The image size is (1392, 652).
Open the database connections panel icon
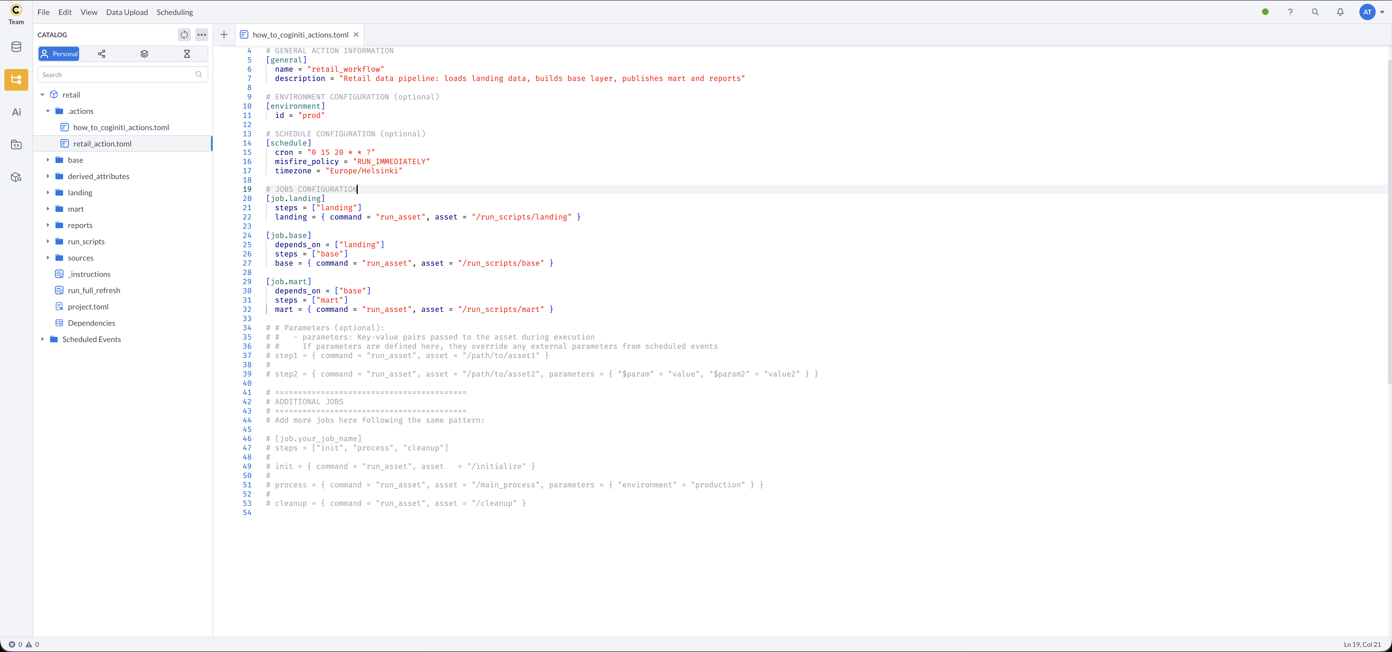16,47
